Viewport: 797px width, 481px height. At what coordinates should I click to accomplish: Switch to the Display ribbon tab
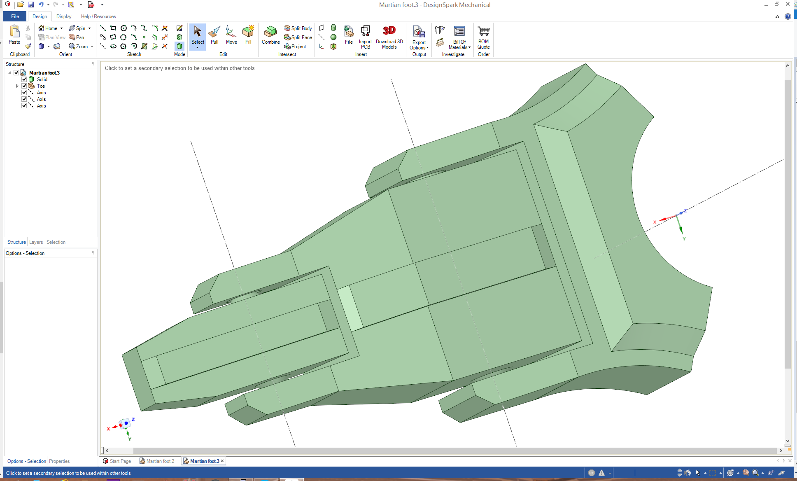64,16
